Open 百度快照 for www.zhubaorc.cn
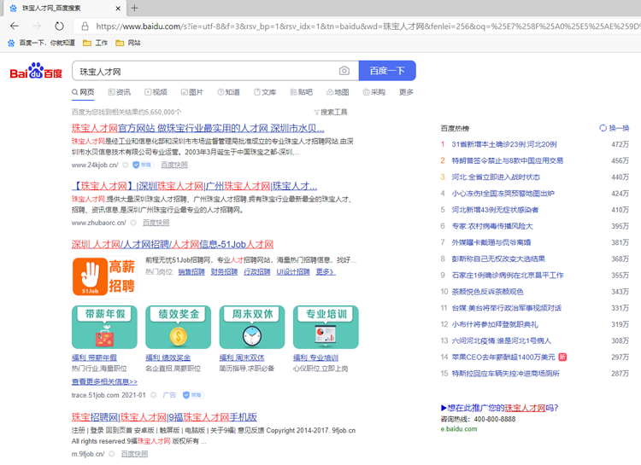Image resolution: width=641 pixels, height=465 pixels. click(x=156, y=223)
